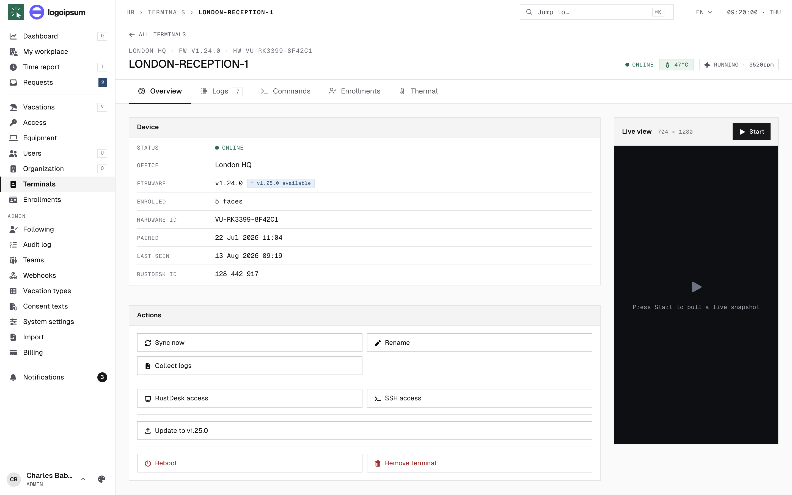Click the Teams group icon

coord(13,260)
